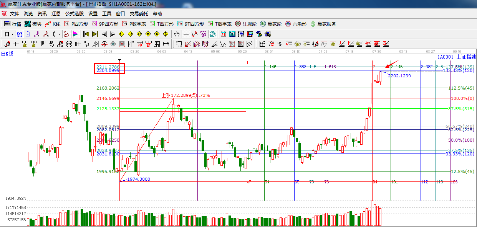The height and width of the screenshot is (227, 477).
Task: Open the 公式选股 menu
Action: coord(74,13)
